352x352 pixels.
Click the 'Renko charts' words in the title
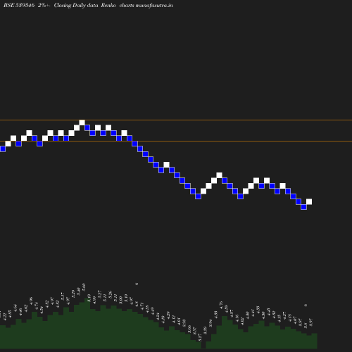118,5
